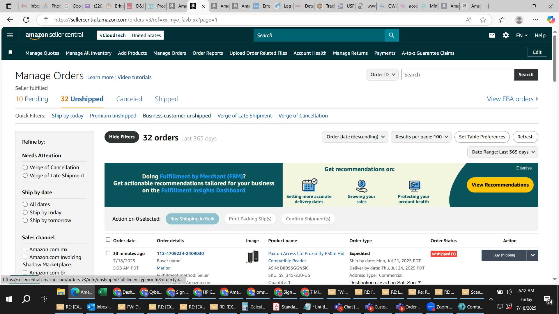559x314 pixels.
Task: Open the Copilot icon in browser toolbar
Action: [x=551, y=20]
